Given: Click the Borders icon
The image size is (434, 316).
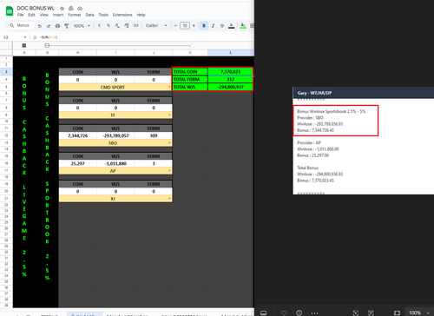Looking at the screenshot, I should [252, 25].
